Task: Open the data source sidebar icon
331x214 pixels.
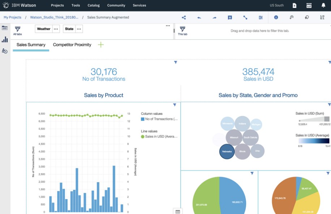Action: click(x=5, y=28)
